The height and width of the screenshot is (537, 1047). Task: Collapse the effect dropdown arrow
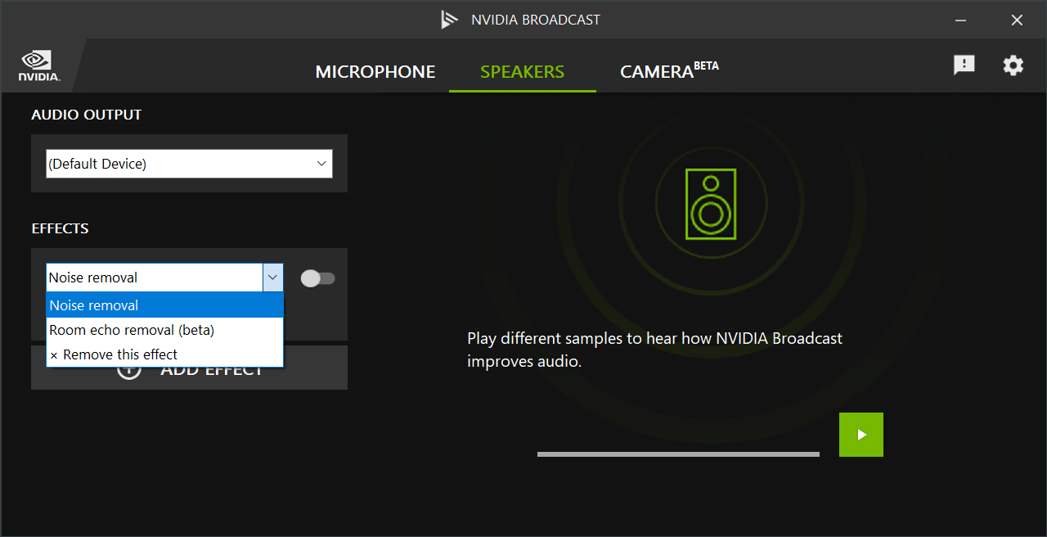pyautogui.click(x=273, y=278)
